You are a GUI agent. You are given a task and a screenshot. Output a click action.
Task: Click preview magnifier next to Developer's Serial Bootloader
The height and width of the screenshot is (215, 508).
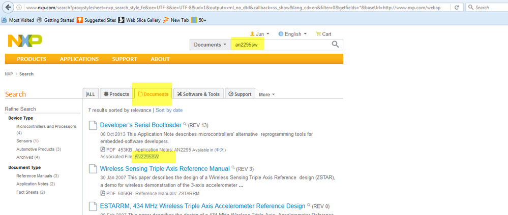click(185, 124)
